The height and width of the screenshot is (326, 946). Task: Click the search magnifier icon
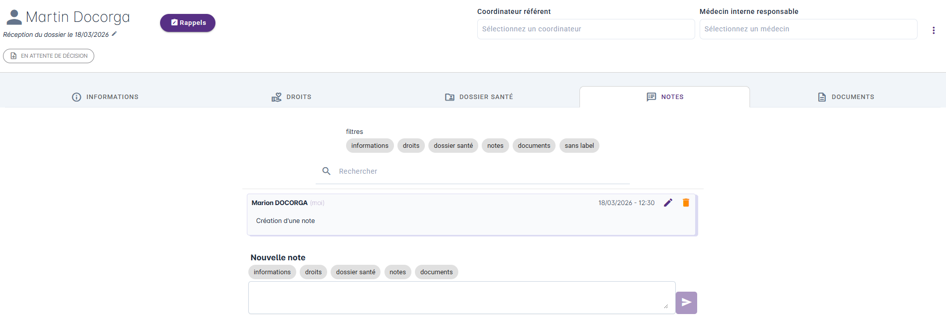click(327, 171)
